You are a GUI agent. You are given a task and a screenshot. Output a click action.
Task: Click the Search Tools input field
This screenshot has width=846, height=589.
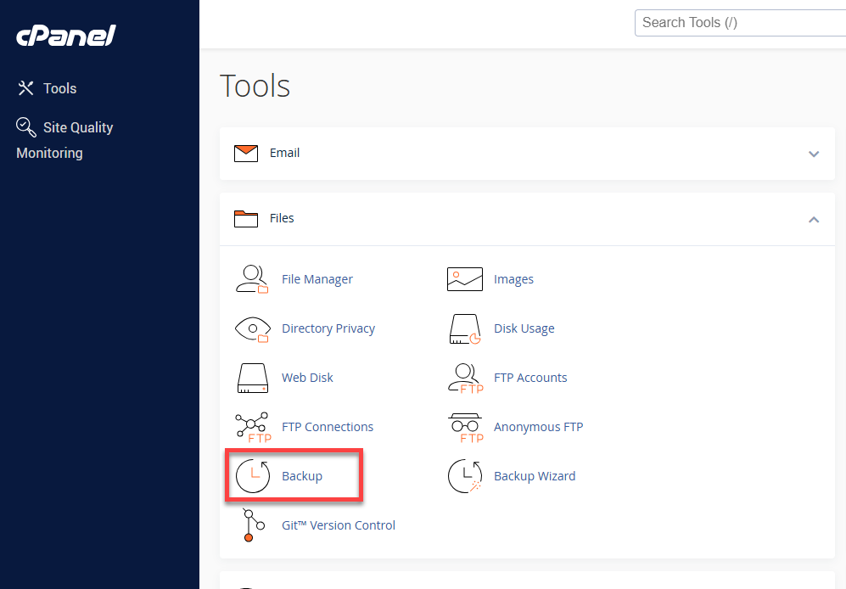coord(738,23)
